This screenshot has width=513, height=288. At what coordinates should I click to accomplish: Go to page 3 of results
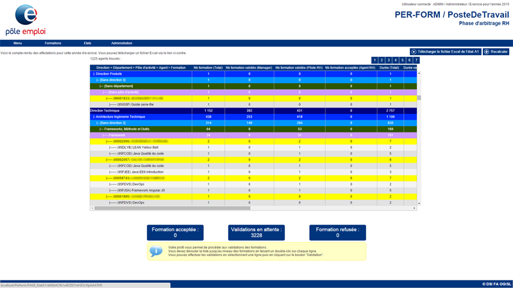(389, 60)
